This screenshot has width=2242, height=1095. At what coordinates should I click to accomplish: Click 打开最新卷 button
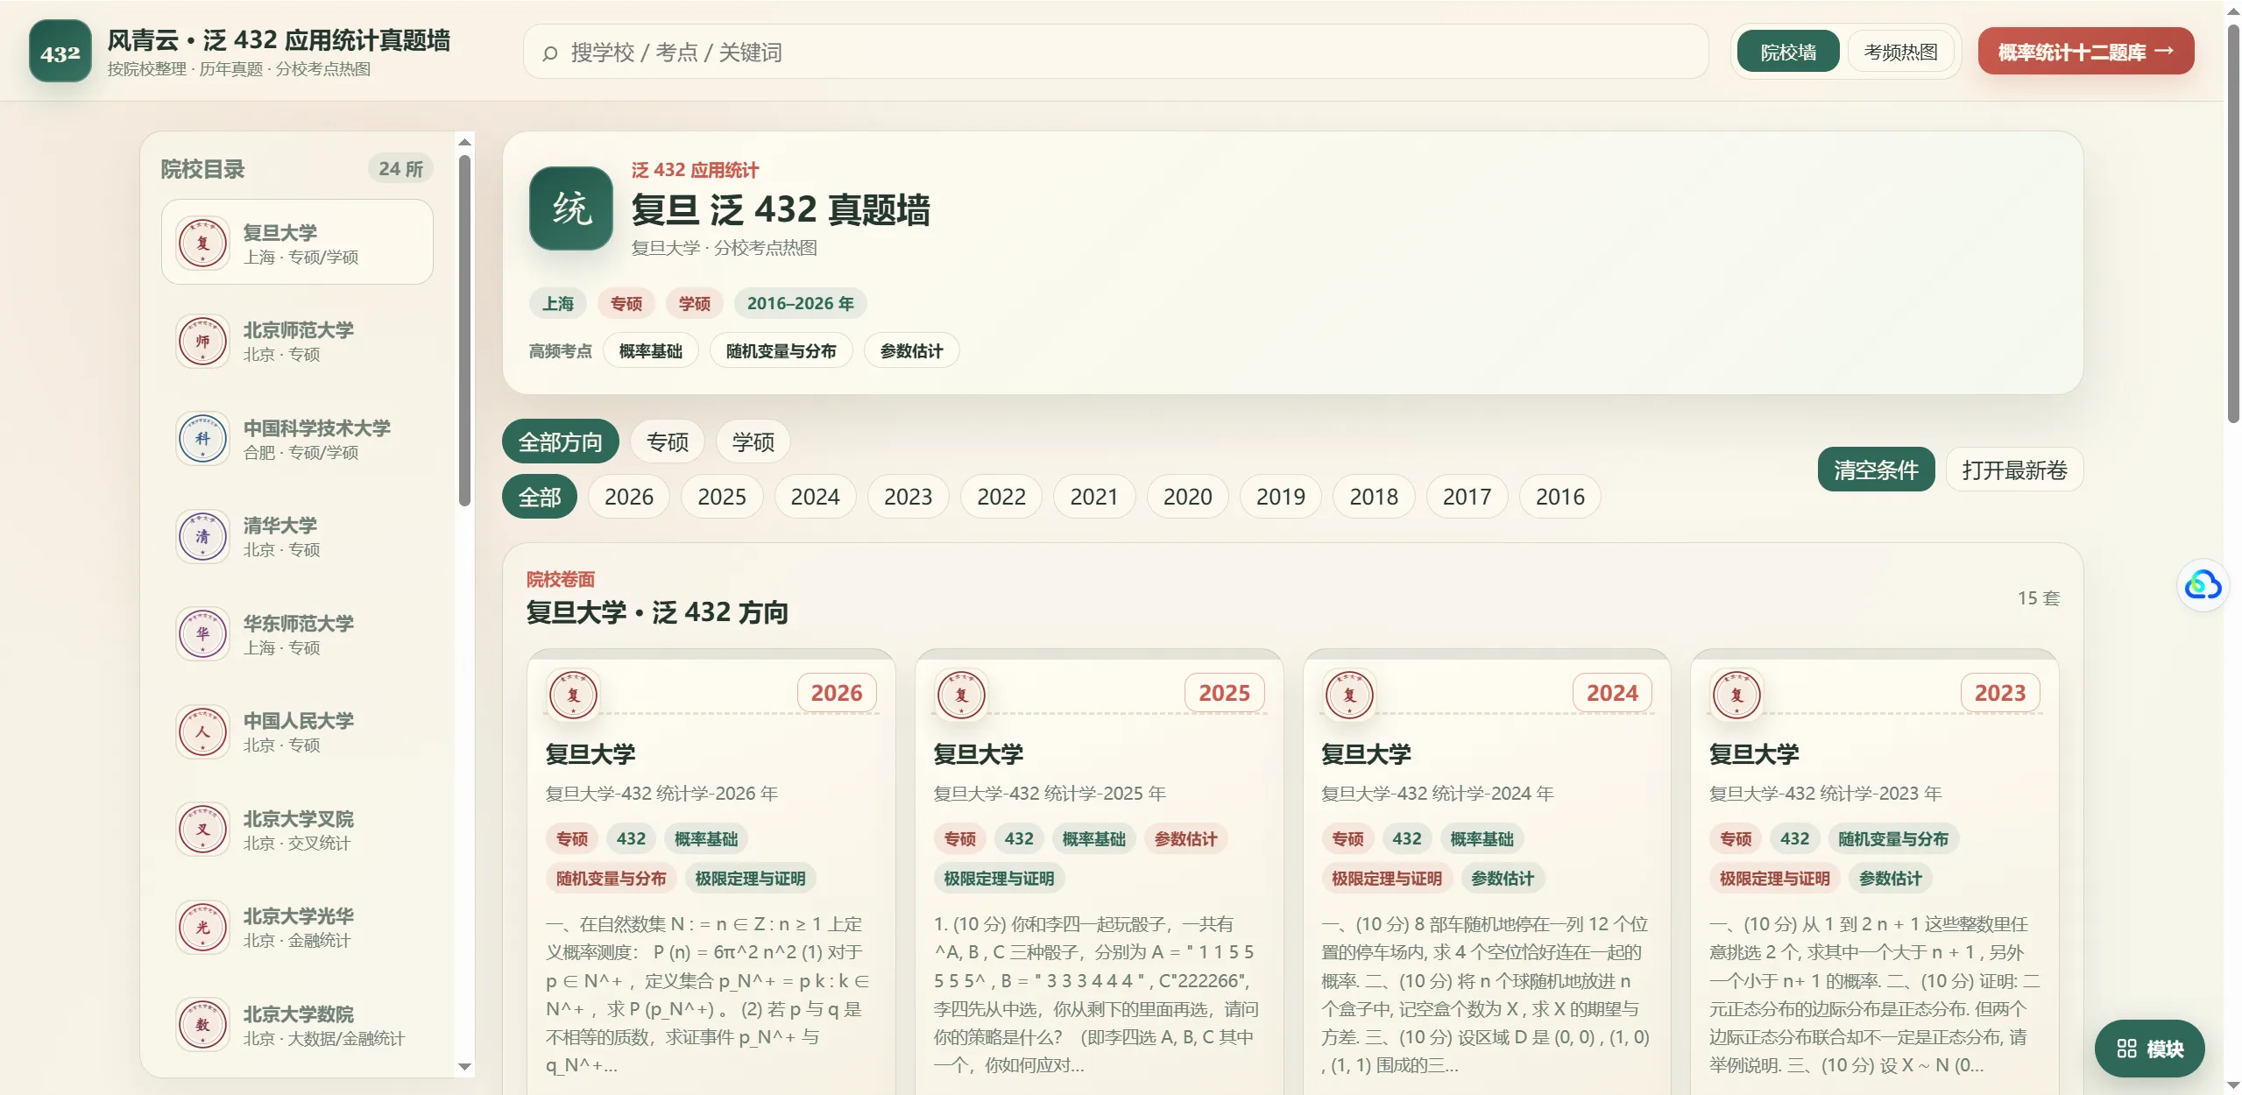point(2015,470)
